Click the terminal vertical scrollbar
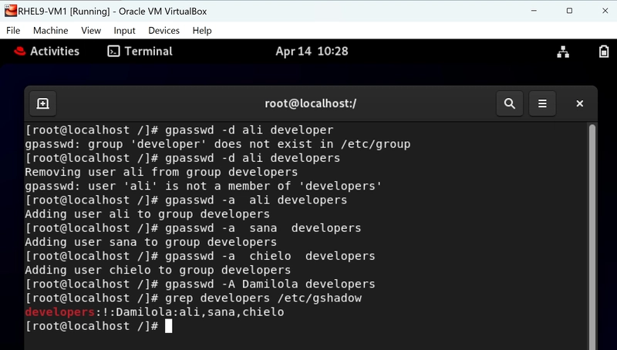The width and height of the screenshot is (617, 350). point(592,236)
